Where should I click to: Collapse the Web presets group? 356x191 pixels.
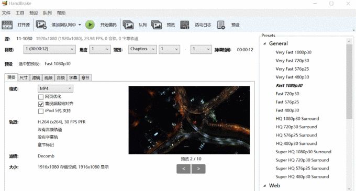pyautogui.click(x=264, y=186)
